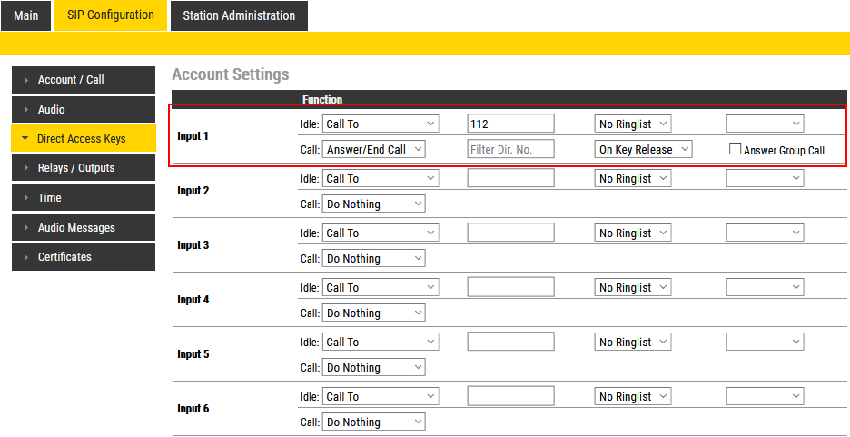850x437 pixels.
Task: Open Input 1 Idle function dropdown
Action: click(x=381, y=124)
